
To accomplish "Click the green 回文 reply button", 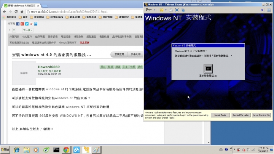I will (x=103, y=67).
